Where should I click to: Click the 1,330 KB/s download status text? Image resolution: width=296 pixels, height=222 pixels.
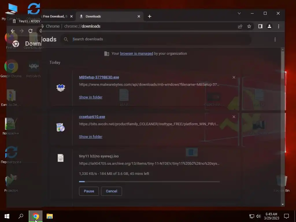pyautogui.click(x=114, y=174)
